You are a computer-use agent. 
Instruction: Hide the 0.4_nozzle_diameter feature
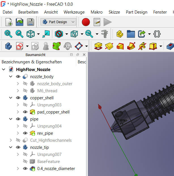(x=25, y=169)
